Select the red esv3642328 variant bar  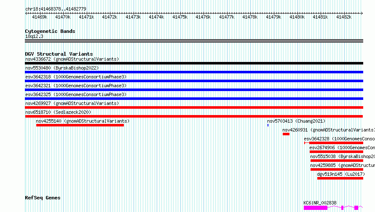pyautogui.click(x=334, y=143)
